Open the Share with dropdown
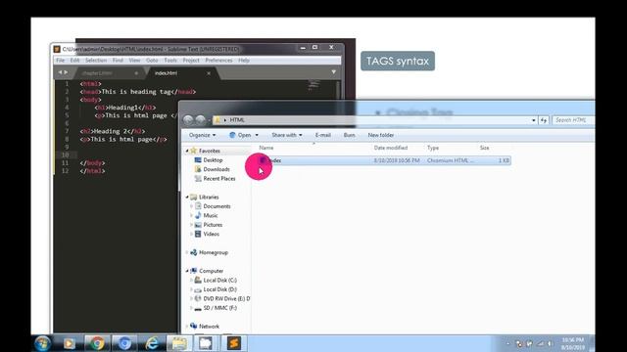Screen dimensions: 627x352 (x=287, y=135)
